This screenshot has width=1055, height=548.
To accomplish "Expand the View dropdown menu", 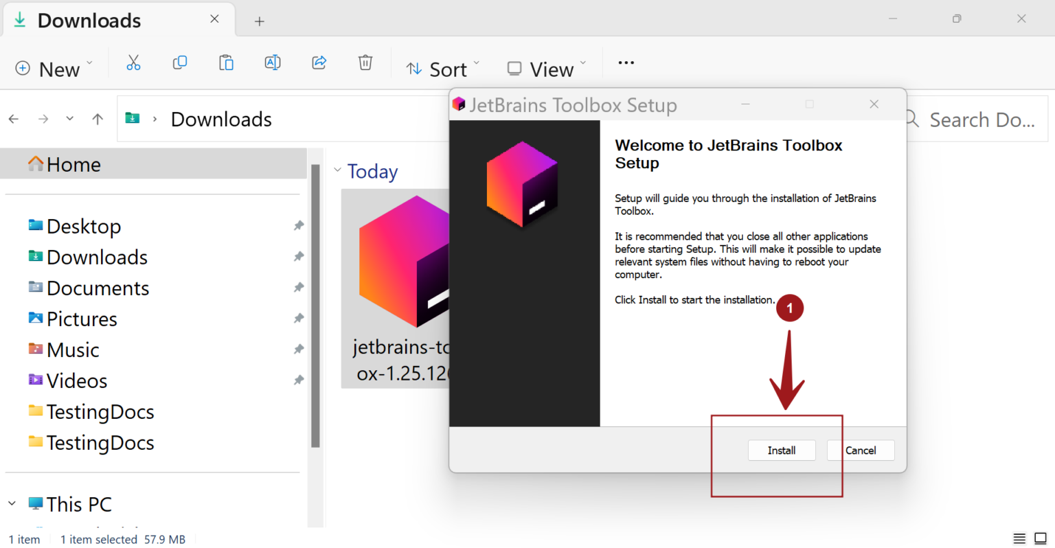I will pyautogui.click(x=546, y=69).
